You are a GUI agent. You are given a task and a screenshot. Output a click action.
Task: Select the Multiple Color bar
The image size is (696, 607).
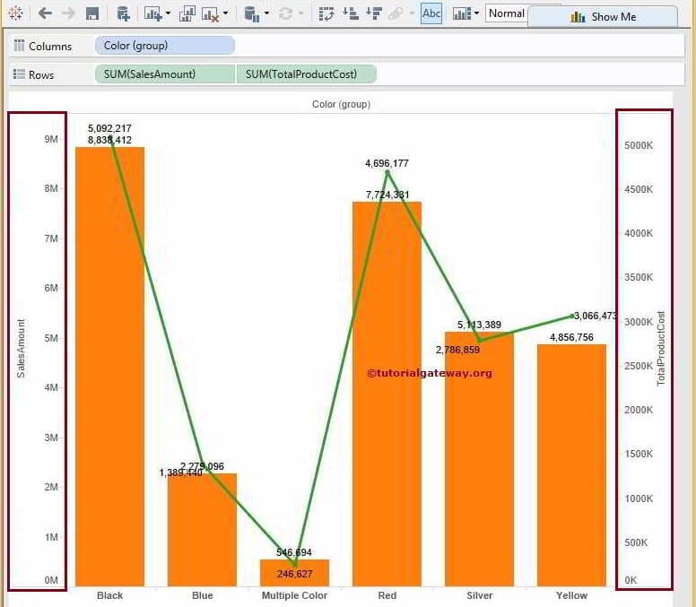tap(294, 573)
